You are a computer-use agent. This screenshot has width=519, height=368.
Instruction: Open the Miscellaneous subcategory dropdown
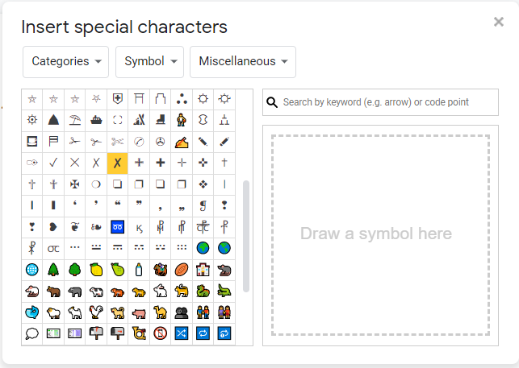pyautogui.click(x=242, y=62)
